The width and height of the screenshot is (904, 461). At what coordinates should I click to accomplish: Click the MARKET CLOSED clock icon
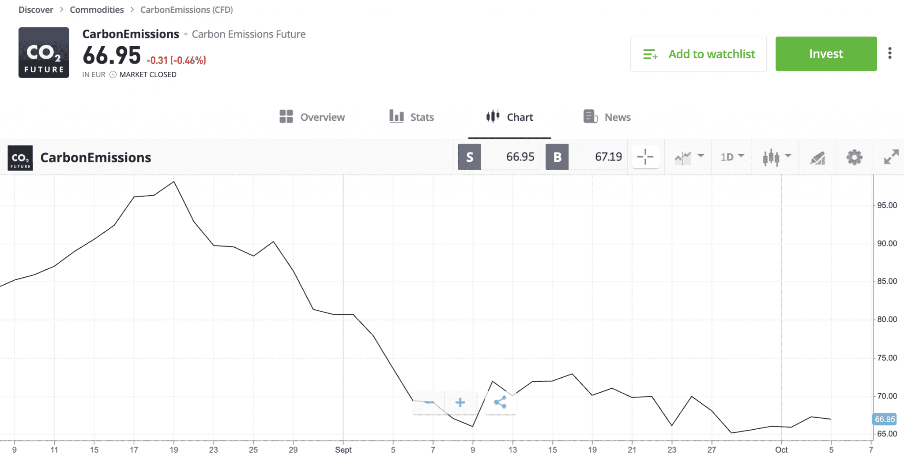(113, 74)
